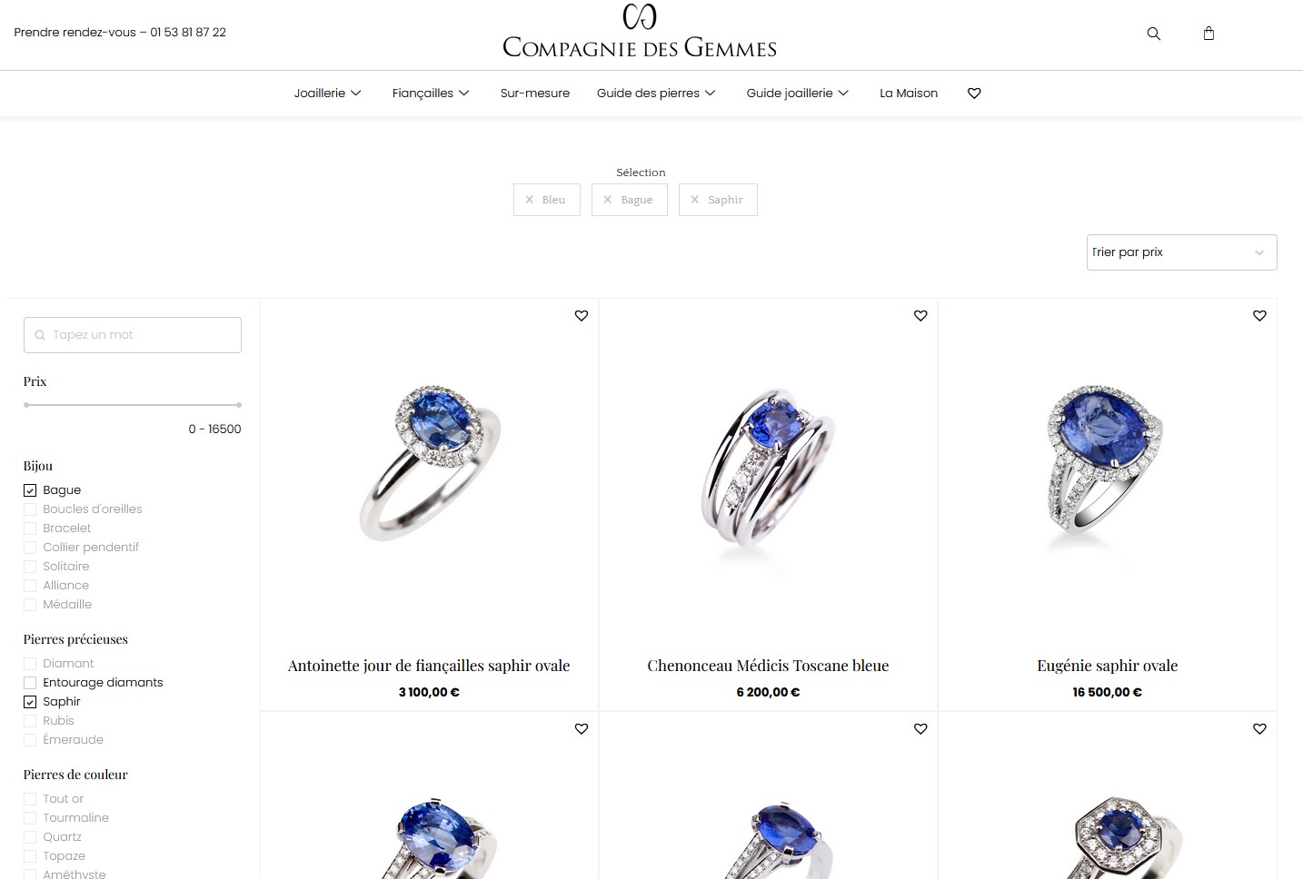Add Chenonceau Médicis Toscane bleue to favorites

tap(920, 315)
